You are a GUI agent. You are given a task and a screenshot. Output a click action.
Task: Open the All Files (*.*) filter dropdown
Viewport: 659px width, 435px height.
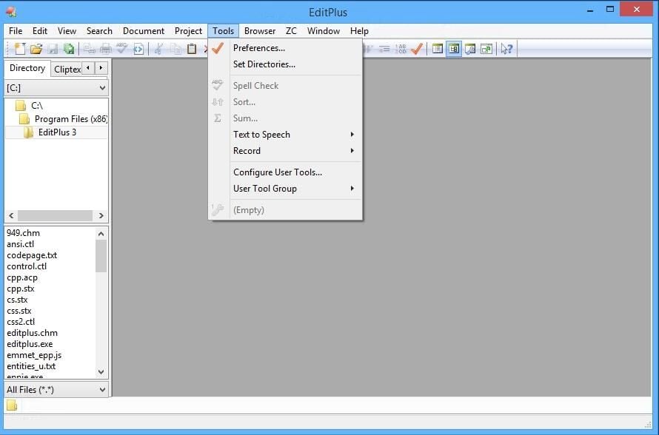click(x=56, y=390)
